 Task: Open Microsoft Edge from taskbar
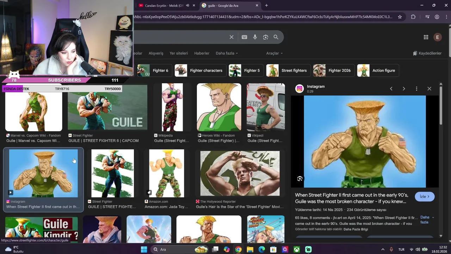(x=261, y=249)
